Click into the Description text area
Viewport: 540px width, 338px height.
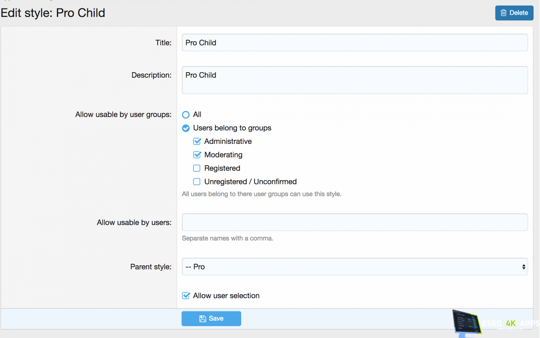coord(354,80)
